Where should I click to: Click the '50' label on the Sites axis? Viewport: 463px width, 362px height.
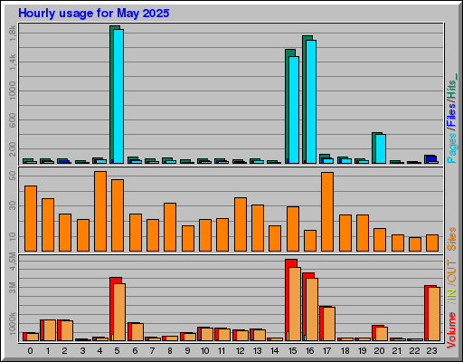coord(13,176)
